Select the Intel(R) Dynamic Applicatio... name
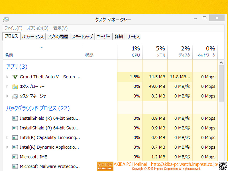The height and width of the screenshot is (171, 228). (49, 147)
